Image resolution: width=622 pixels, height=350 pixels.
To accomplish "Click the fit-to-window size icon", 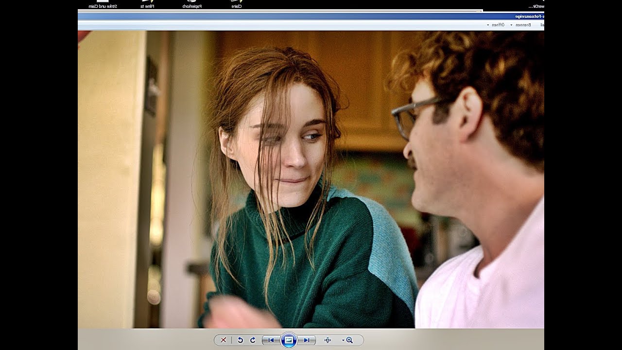I will pos(328,340).
